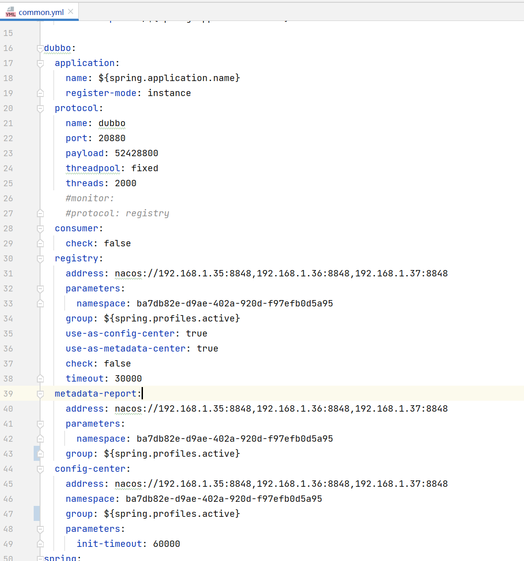524x561 pixels.
Task: Click the payload value '52428800'
Action: [137, 153]
